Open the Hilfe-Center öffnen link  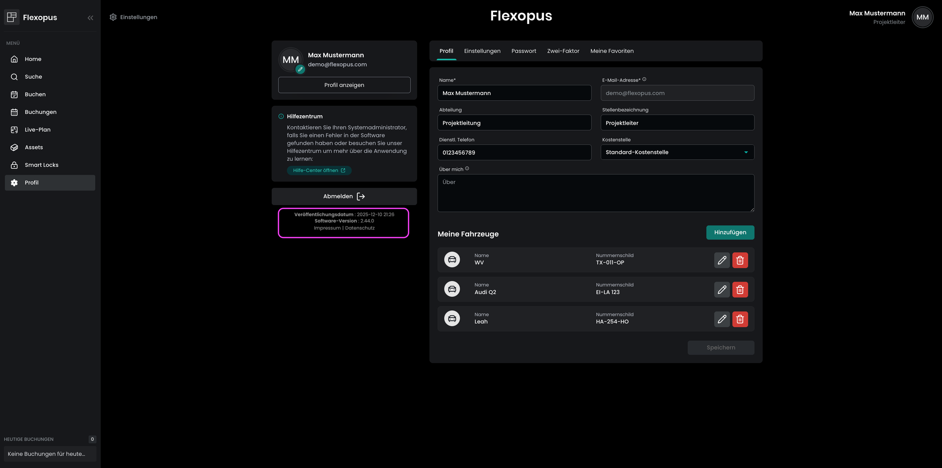coord(319,170)
